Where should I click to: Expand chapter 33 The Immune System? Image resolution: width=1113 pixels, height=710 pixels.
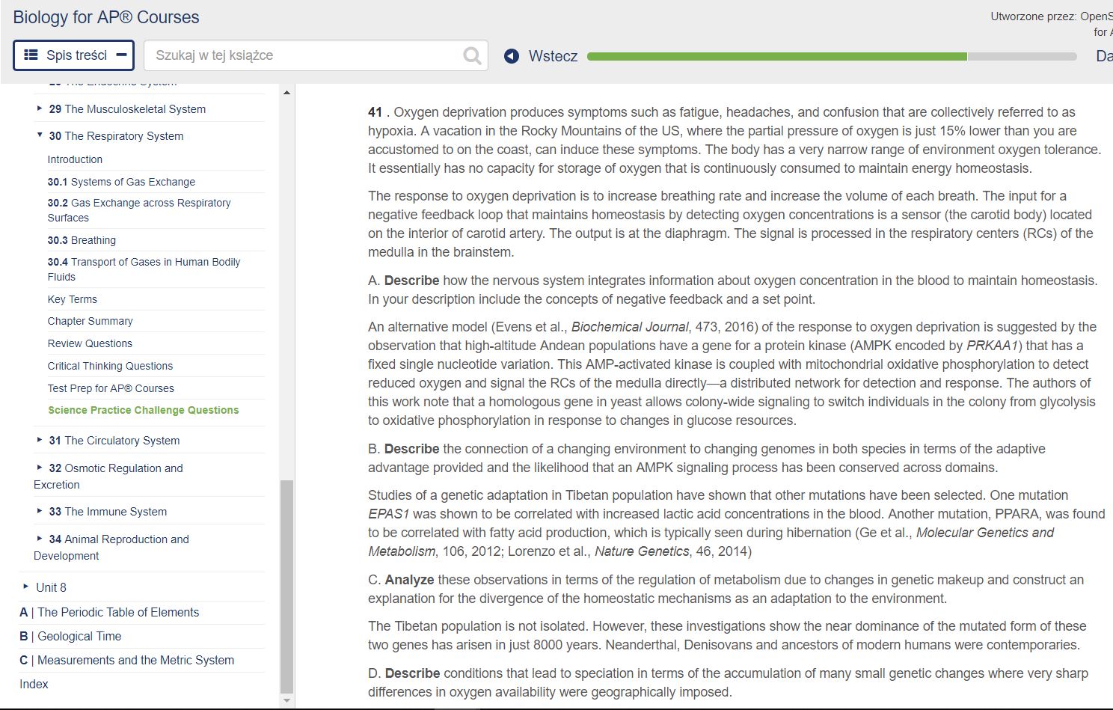(40, 511)
